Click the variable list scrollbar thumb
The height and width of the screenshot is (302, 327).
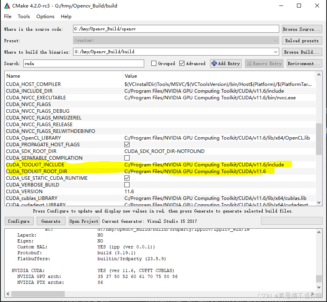click(x=319, y=139)
